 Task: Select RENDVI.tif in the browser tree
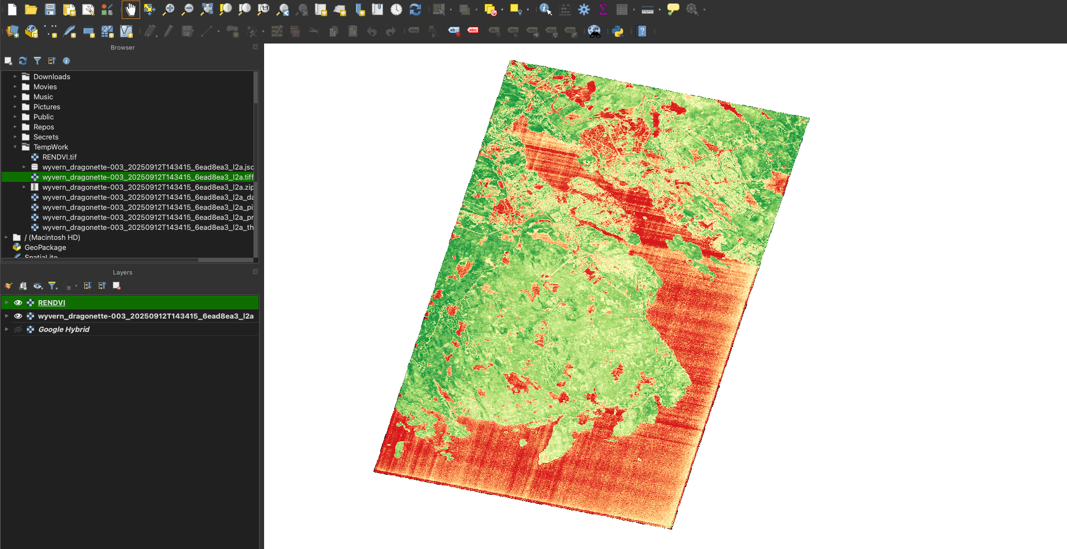(59, 157)
